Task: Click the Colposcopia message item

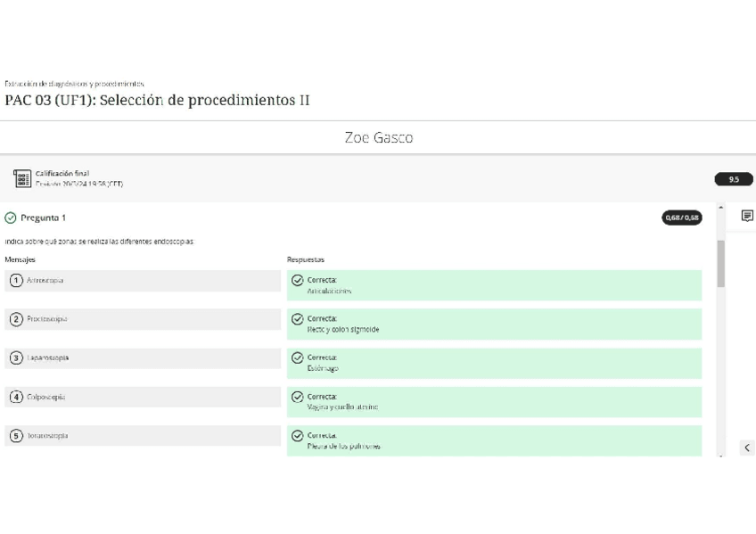Action: (x=143, y=398)
